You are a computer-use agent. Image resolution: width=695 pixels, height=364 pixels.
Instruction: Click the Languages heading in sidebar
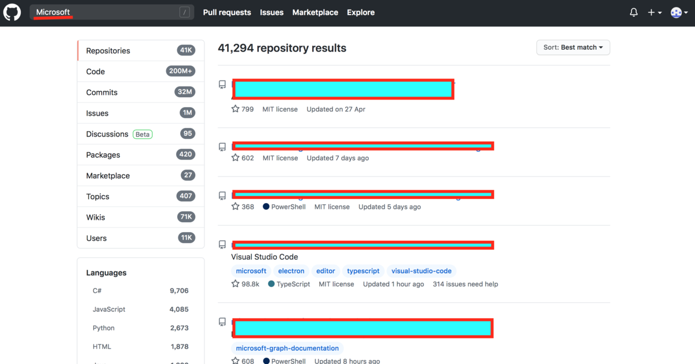(107, 273)
